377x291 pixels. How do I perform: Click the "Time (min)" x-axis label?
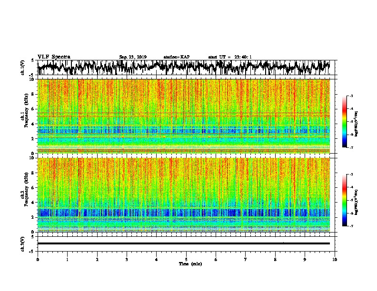(x=190, y=264)
